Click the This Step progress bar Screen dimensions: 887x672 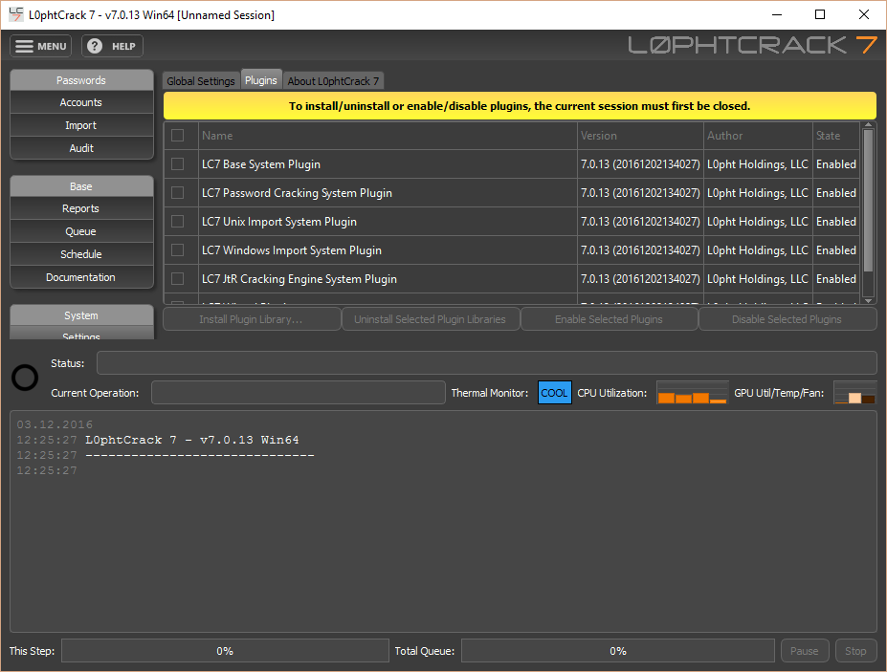(x=225, y=651)
